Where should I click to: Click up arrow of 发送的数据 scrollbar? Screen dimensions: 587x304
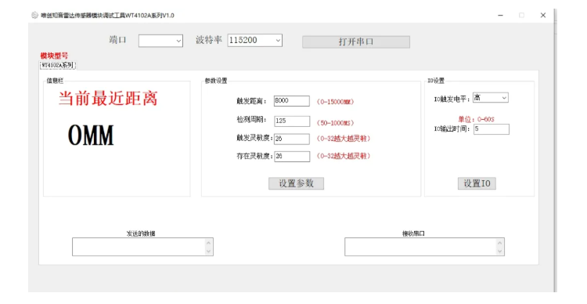(209, 243)
